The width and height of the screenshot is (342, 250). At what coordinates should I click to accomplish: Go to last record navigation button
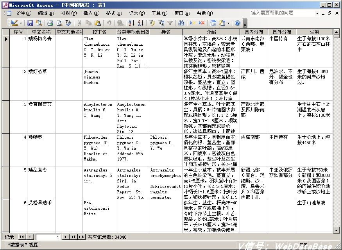click(x=73, y=237)
